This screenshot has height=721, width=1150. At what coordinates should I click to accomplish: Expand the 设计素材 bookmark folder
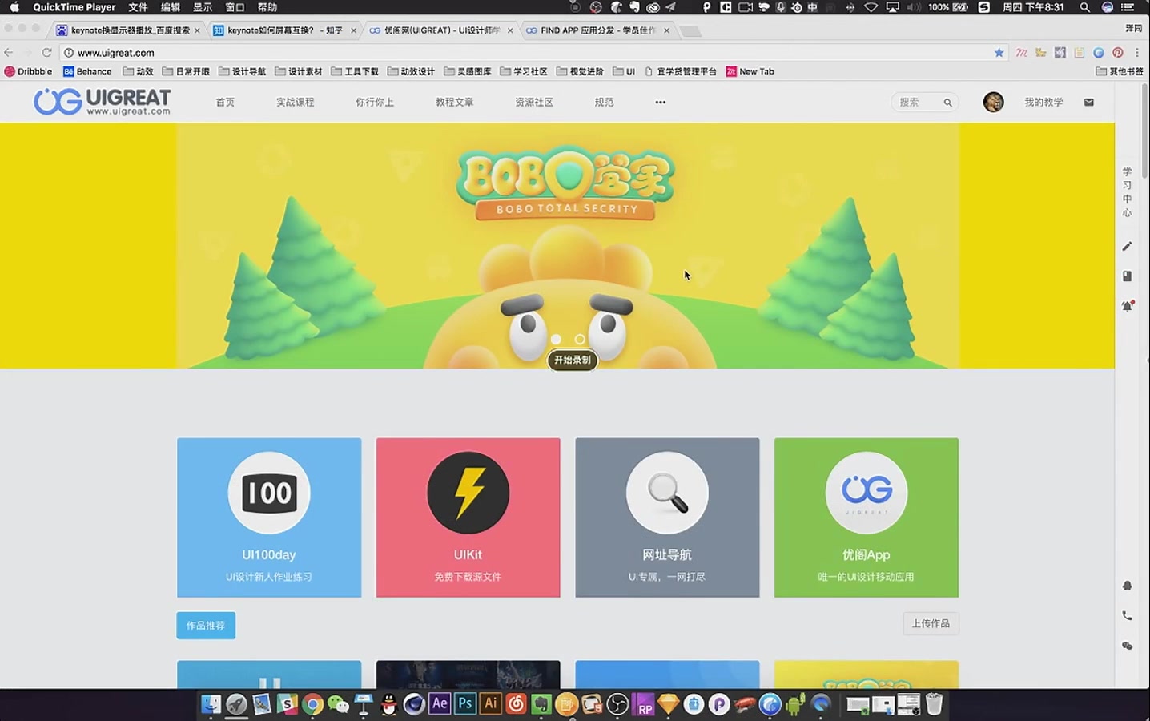(298, 71)
